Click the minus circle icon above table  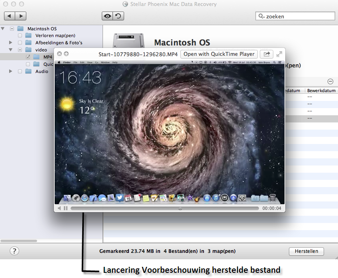click(x=330, y=81)
